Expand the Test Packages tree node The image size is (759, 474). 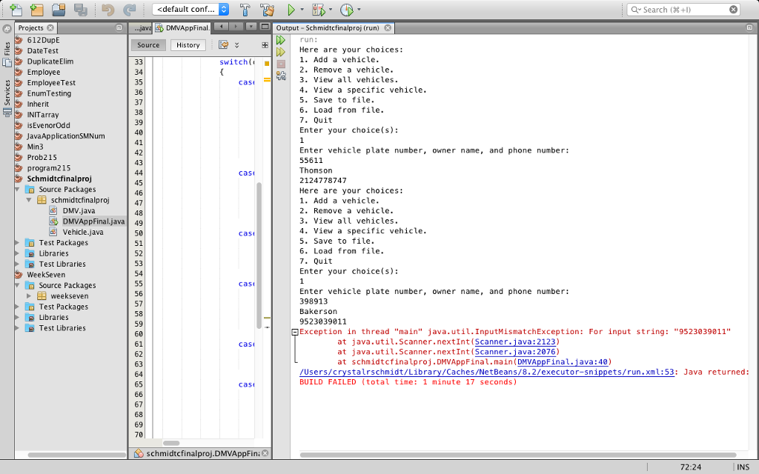18,242
